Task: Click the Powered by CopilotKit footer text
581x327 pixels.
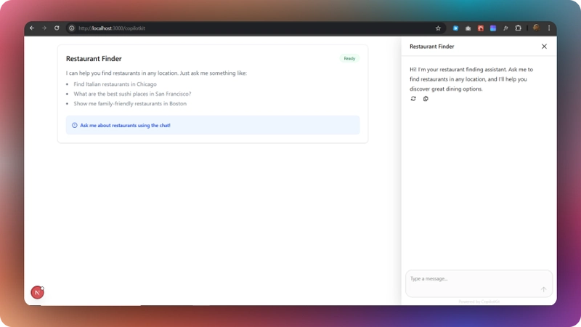Action: [479, 302]
